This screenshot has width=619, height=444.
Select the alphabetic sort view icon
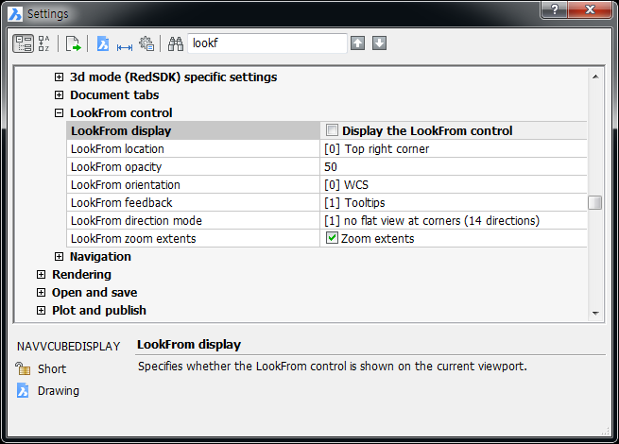click(x=43, y=43)
